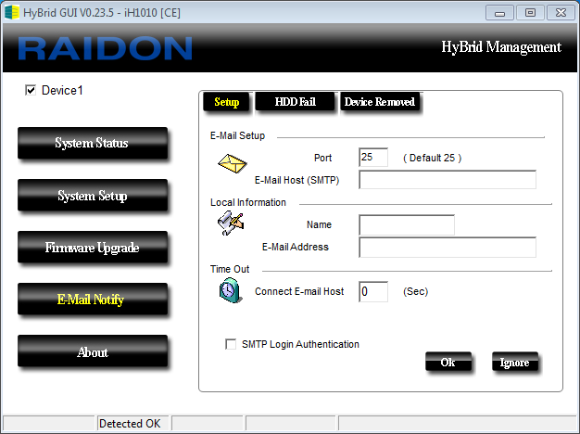
Task: Click the RAIDON logo
Action: pyautogui.click(x=105, y=48)
